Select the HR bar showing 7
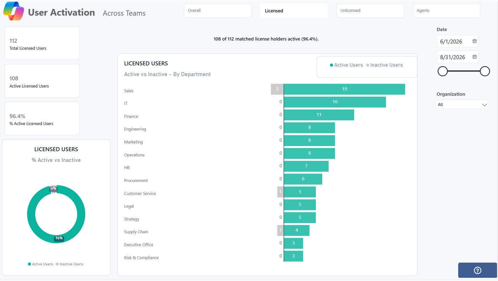The width and height of the screenshot is (498, 281). click(x=306, y=166)
